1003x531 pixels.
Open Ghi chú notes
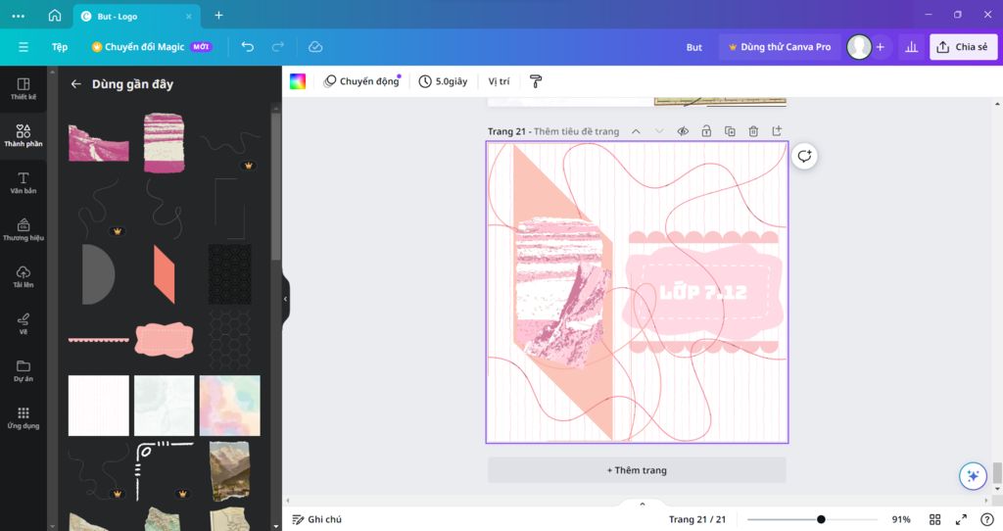(316, 519)
